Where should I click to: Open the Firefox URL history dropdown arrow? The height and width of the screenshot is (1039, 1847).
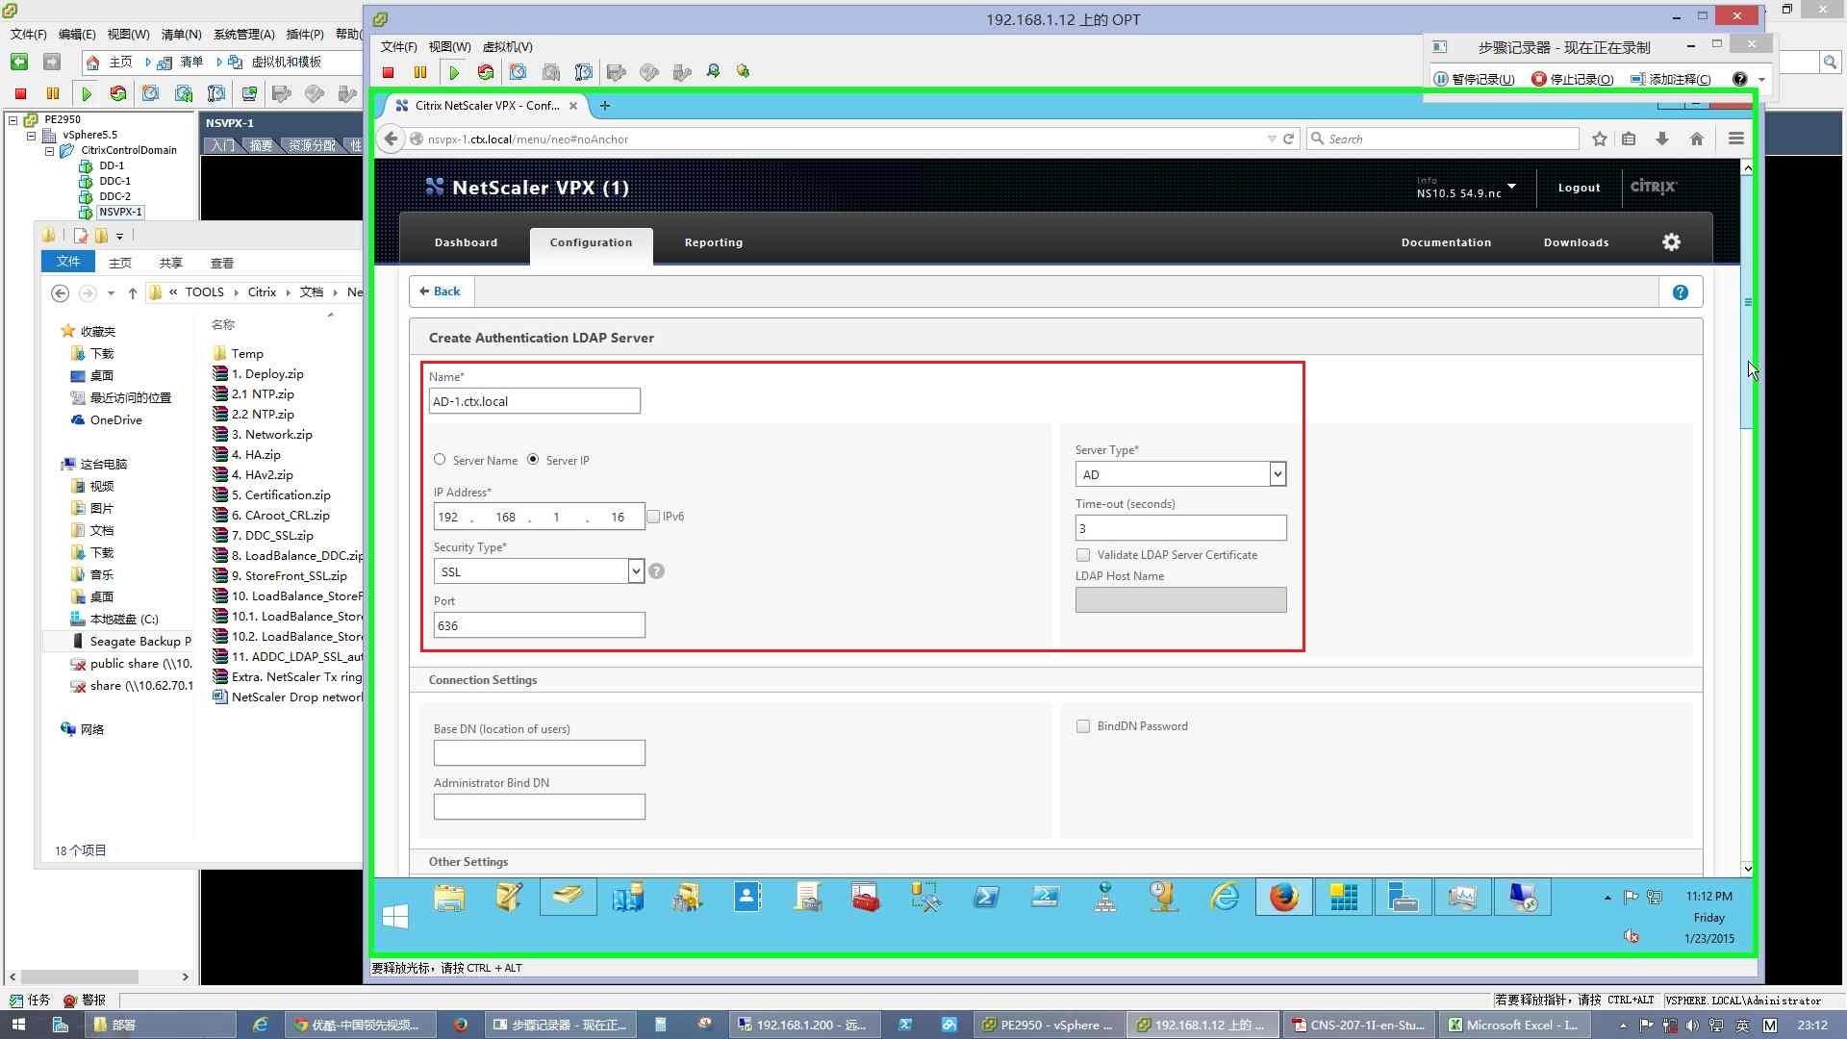point(1272,139)
